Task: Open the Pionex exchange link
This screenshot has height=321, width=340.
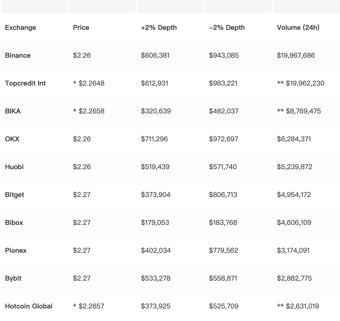Action: (16, 251)
